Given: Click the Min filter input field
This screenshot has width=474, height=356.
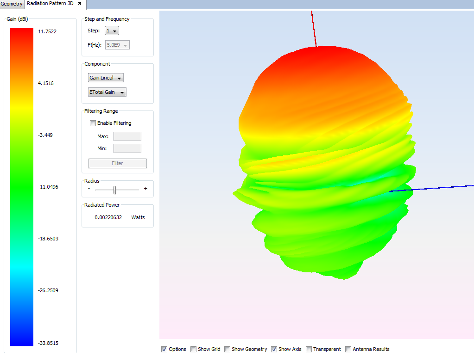Looking at the screenshot, I should coord(127,148).
